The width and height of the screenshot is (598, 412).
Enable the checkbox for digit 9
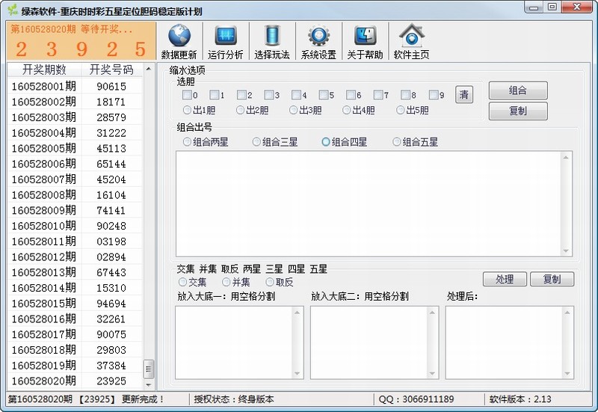click(x=434, y=95)
